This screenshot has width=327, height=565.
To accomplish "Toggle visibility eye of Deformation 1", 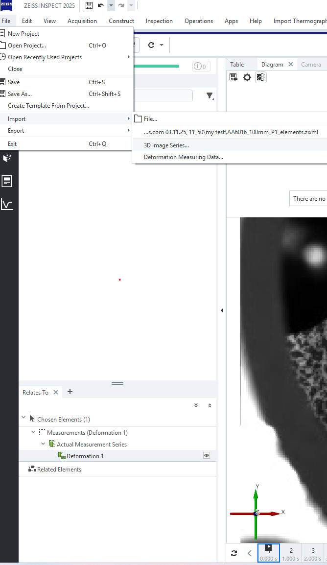I will click(207, 455).
